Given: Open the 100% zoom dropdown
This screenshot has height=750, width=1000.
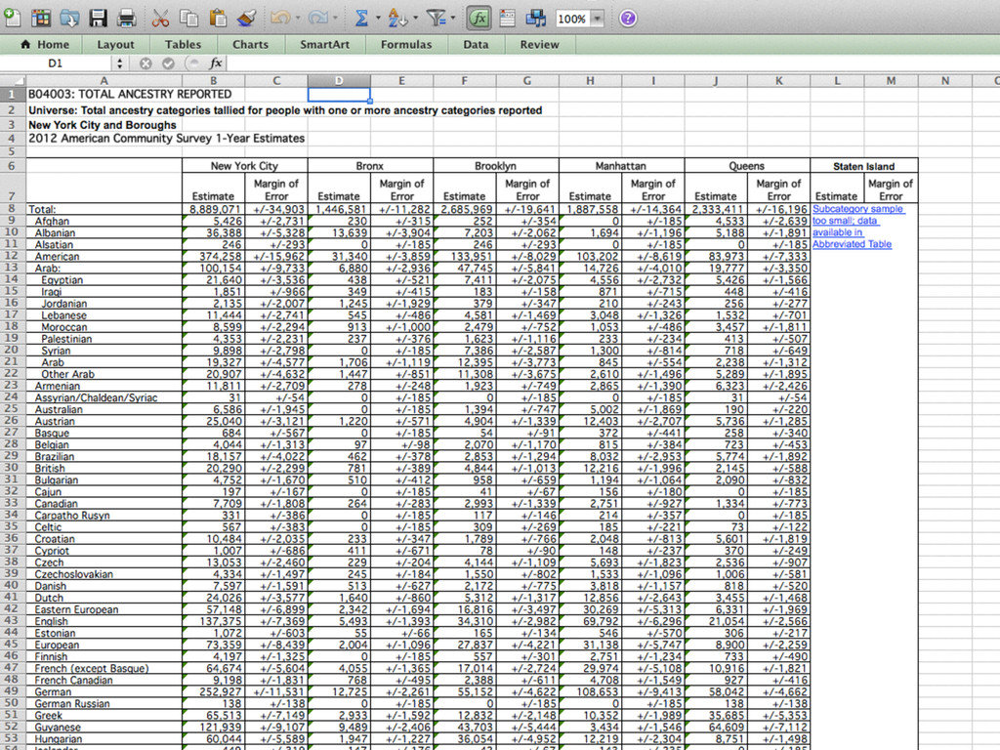Looking at the screenshot, I should [x=597, y=19].
